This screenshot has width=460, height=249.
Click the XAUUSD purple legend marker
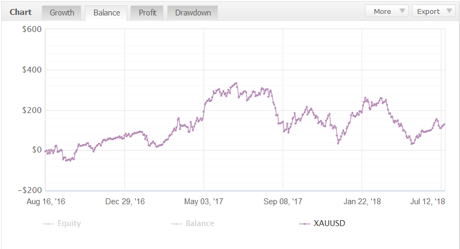(305, 224)
